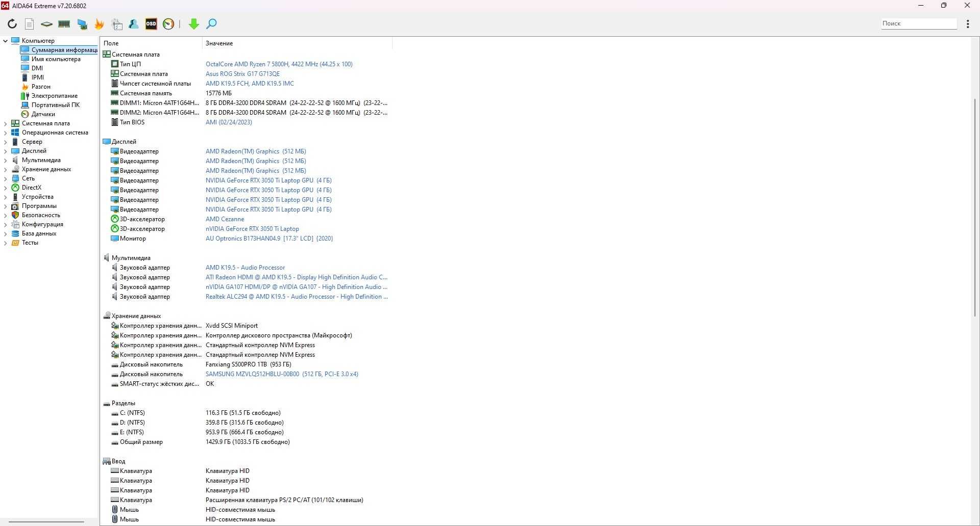Select the Конфигурация tree item
Image resolution: width=980 pixels, height=526 pixels.
tap(37, 224)
